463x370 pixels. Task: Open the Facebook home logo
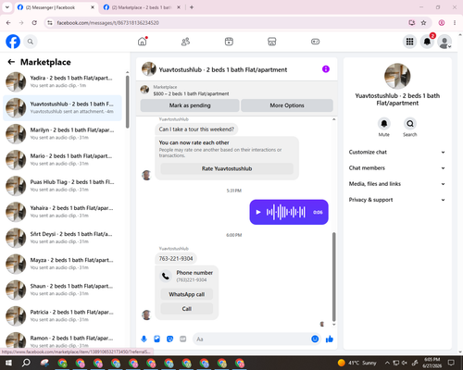(13, 42)
